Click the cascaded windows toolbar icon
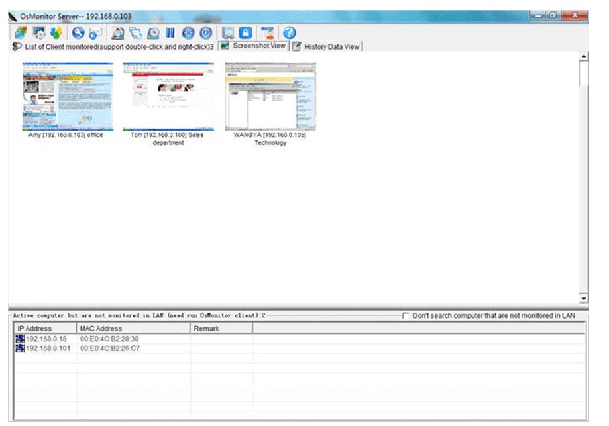 coord(135,32)
